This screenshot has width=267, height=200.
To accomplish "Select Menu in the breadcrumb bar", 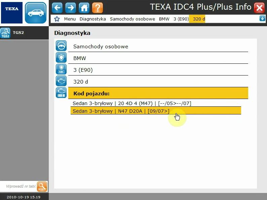I will 70,19.
